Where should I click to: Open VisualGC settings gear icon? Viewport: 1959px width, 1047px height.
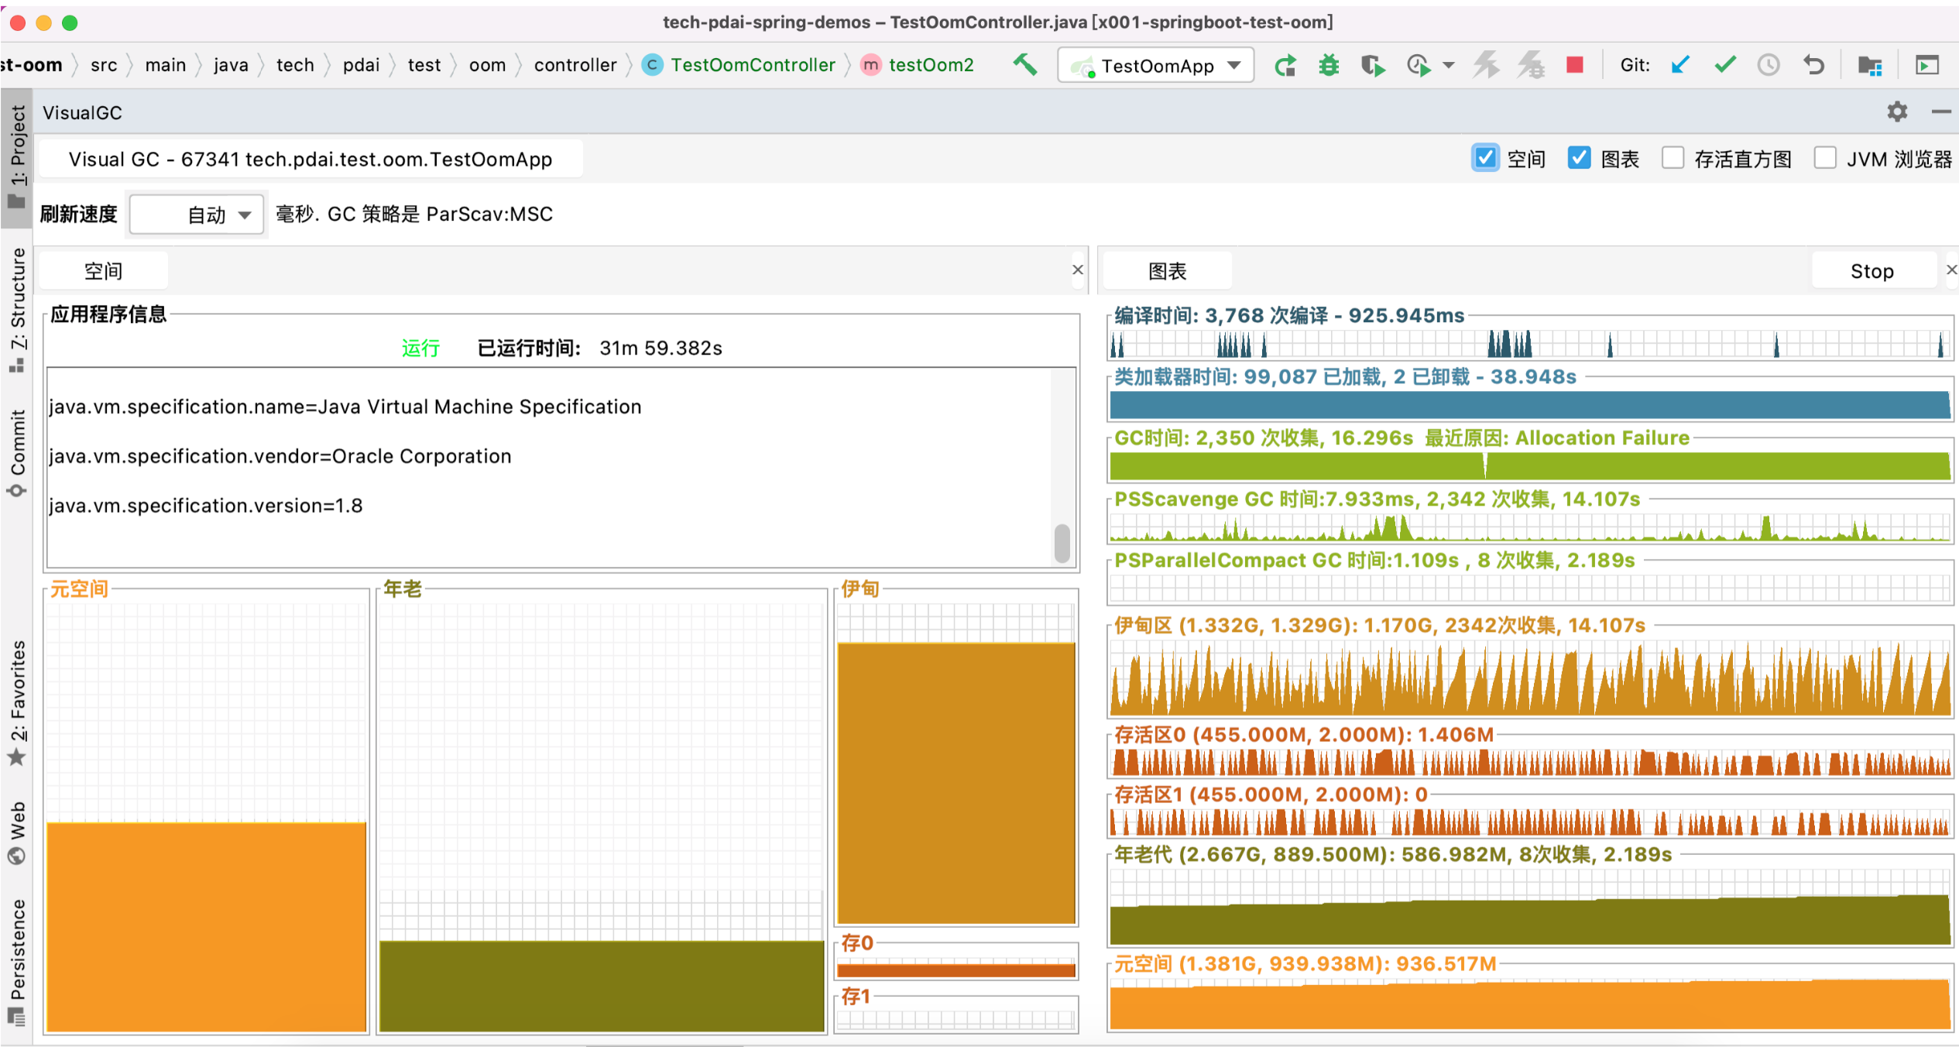[x=1897, y=112]
